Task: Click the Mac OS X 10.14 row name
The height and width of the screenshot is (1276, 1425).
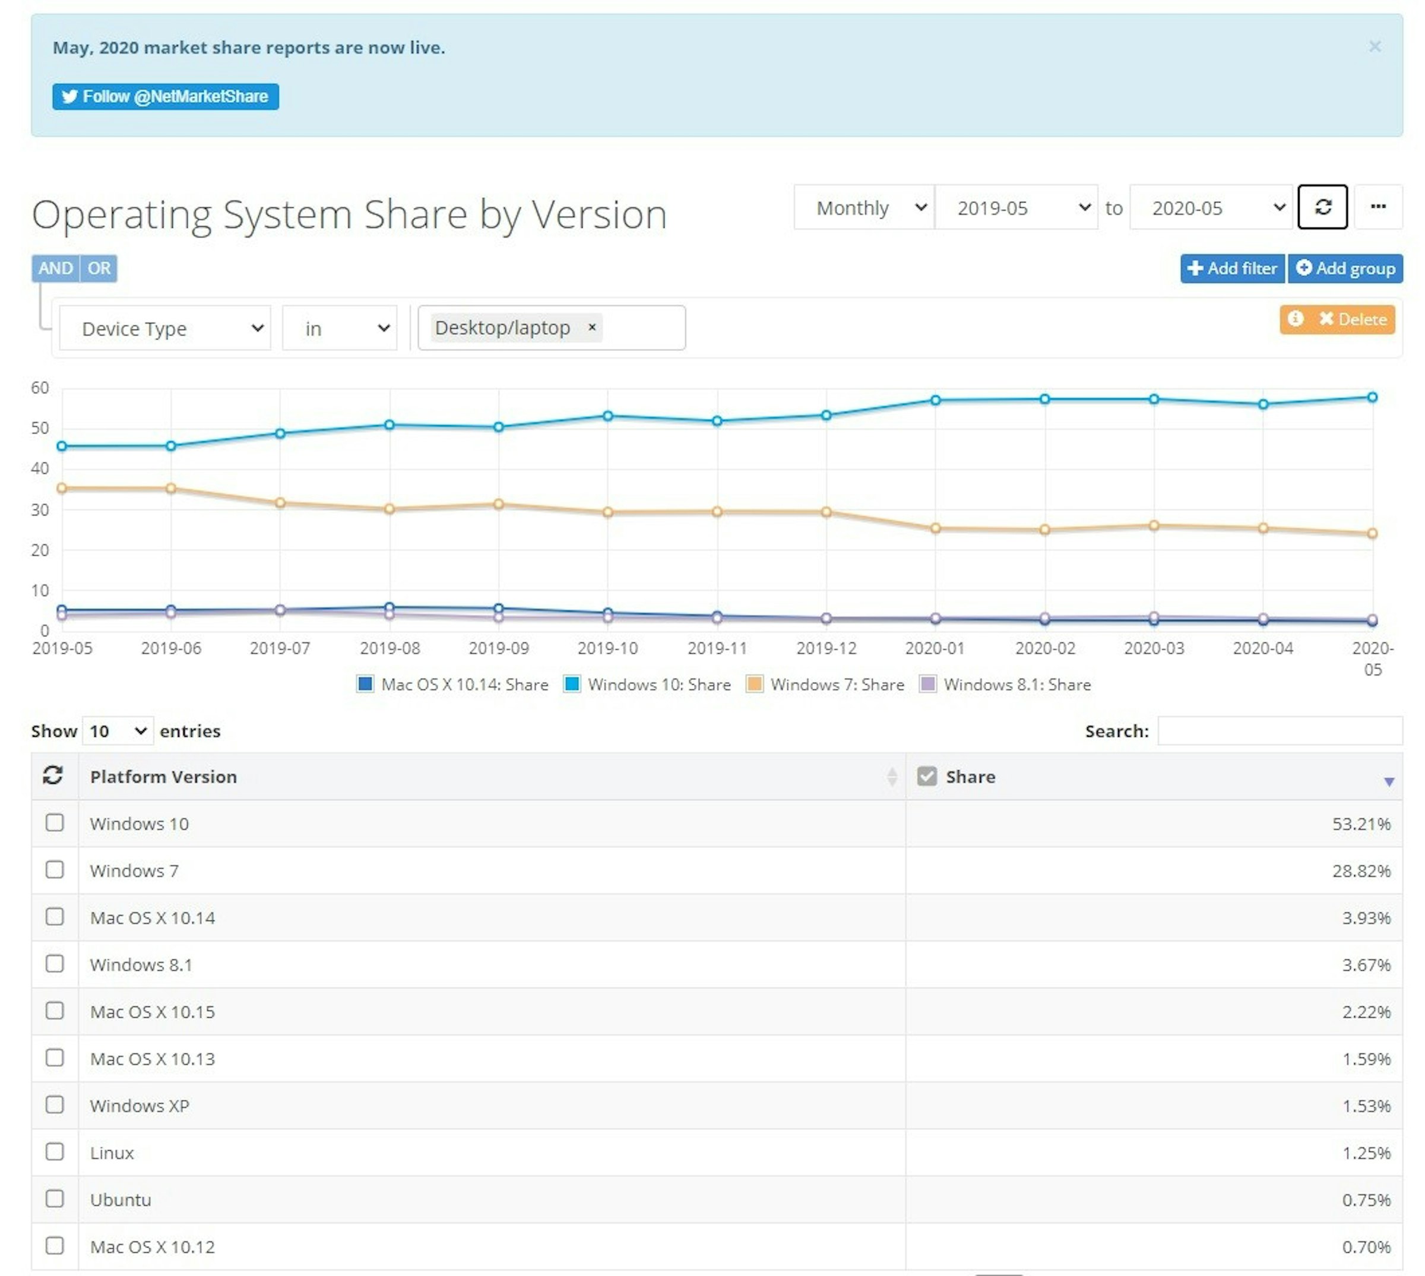Action: (152, 917)
